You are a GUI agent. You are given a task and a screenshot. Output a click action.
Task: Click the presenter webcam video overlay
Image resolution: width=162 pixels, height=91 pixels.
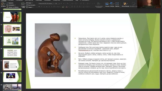click(149, 4)
